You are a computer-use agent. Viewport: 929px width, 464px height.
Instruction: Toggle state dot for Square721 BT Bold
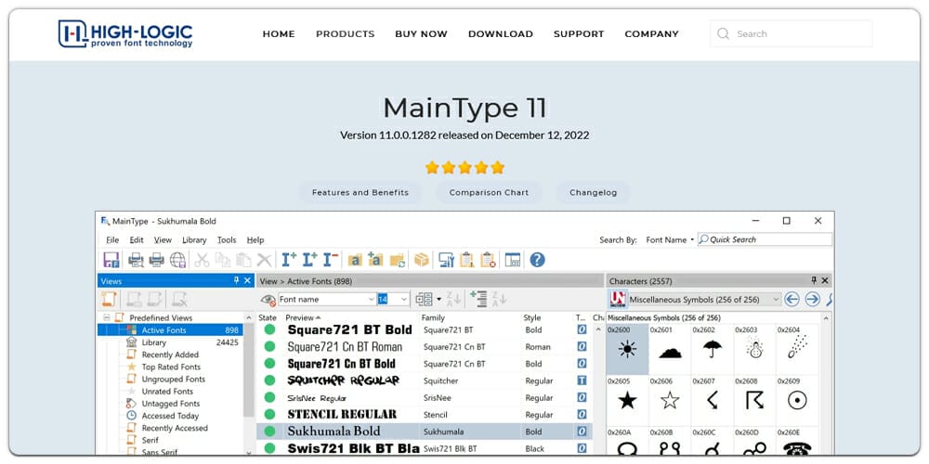coord(269,329)
